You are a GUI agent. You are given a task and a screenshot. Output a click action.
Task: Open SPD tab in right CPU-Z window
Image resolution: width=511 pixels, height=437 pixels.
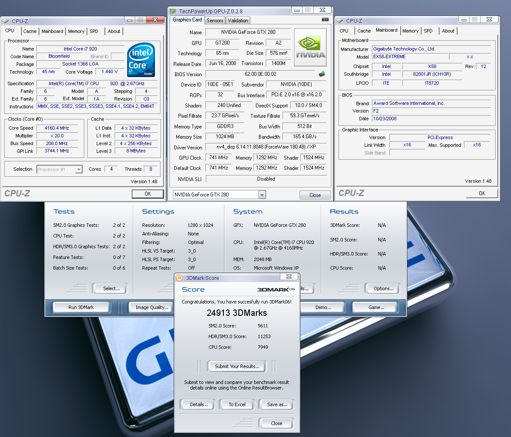click(428, 31)
